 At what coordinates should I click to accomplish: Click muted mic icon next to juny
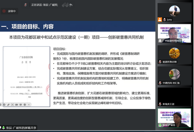tap(165, 20)
